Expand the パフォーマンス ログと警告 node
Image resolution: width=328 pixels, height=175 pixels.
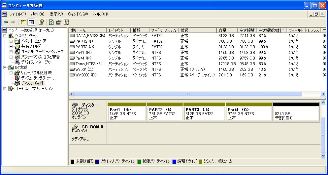click(x=11, y=57)
